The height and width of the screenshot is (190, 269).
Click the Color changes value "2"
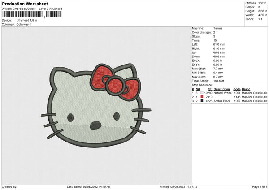[214, 32]
